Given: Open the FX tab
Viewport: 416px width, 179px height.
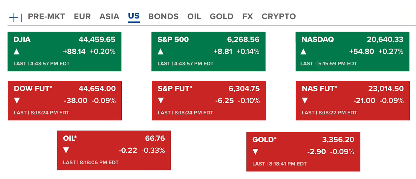Looking at the screenshot, I should pos(247,16).
